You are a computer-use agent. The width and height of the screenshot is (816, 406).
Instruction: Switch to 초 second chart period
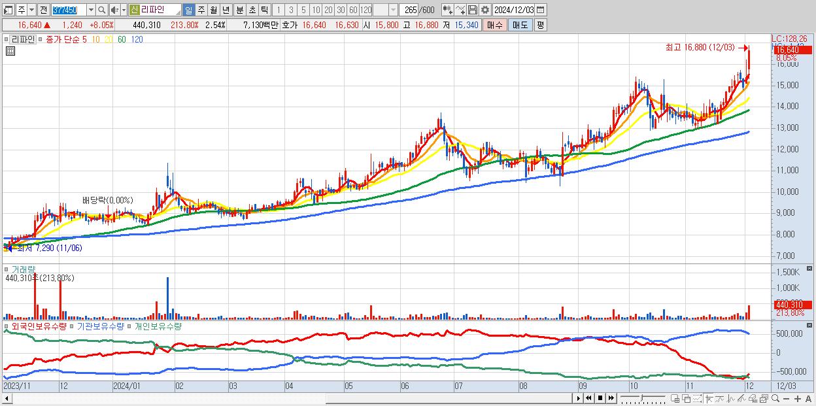252,10
